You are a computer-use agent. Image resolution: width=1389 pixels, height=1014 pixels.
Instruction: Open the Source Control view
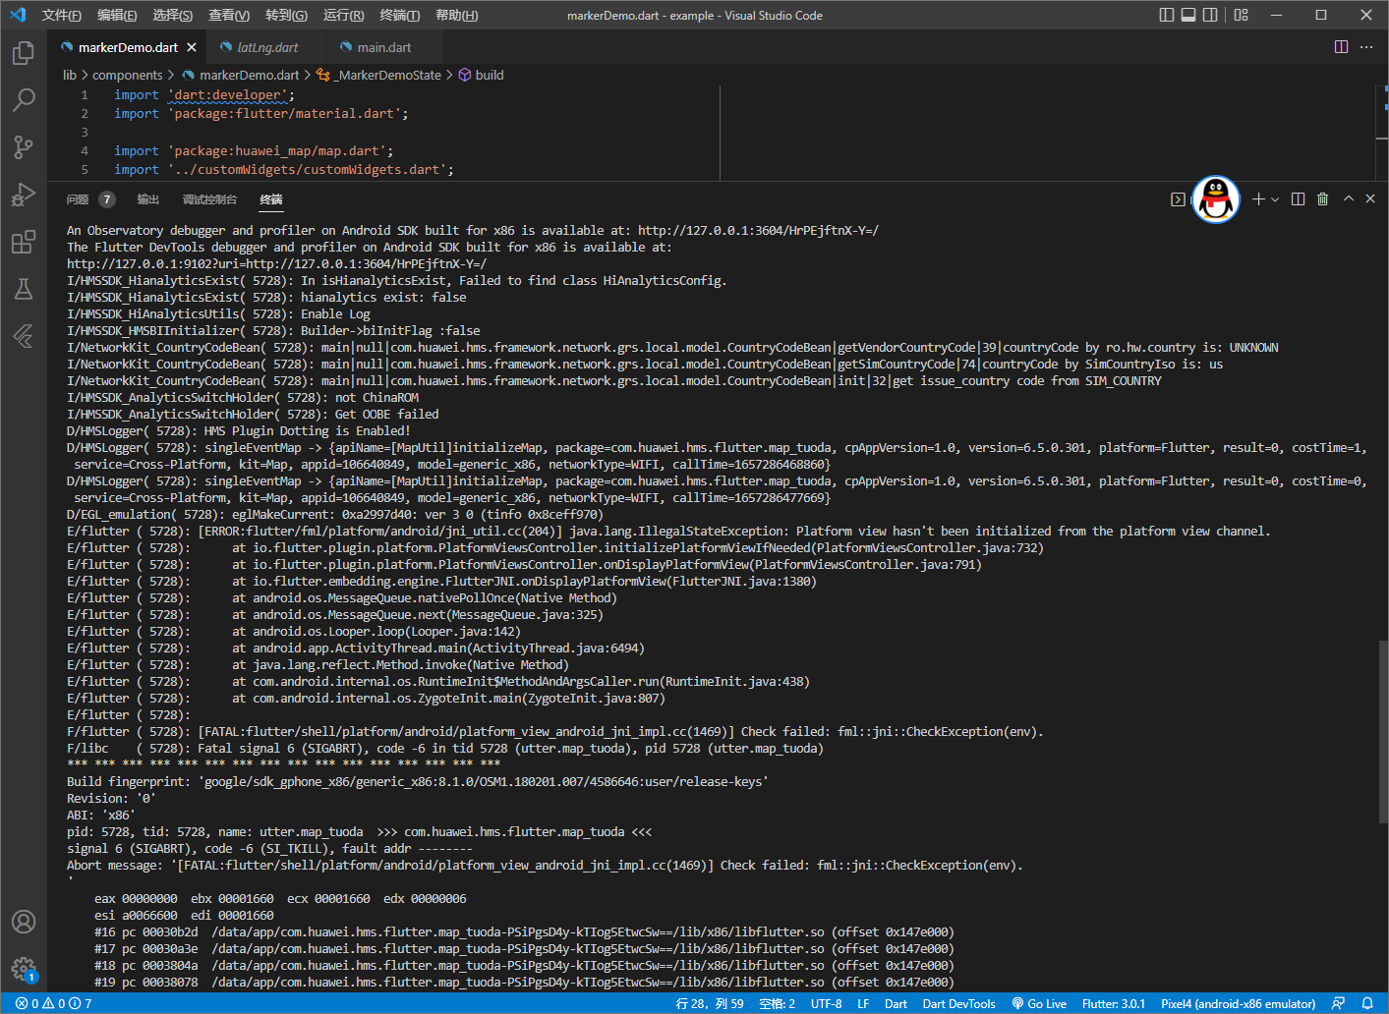tap(24, 146)
